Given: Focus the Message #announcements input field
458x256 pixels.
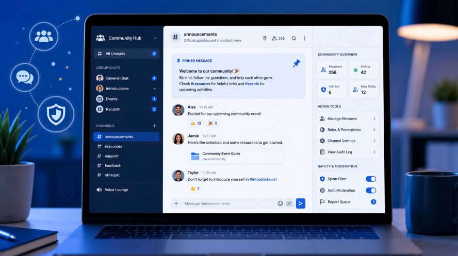Looking at the screenshot, I should point(229,203).
